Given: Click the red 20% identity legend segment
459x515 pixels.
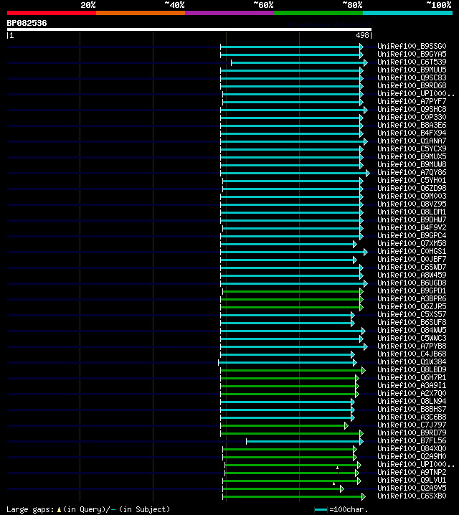Looking at the screenshot, I should [x=52, y=13].
